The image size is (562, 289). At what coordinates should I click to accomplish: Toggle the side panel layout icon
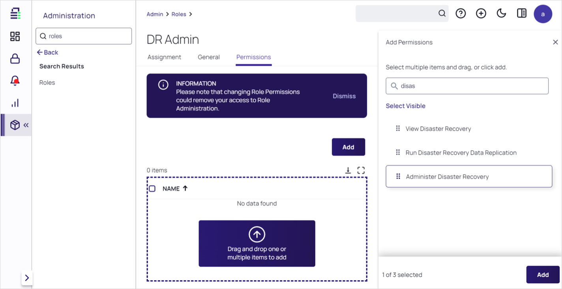pyautogui.click(x=522, y=14)
